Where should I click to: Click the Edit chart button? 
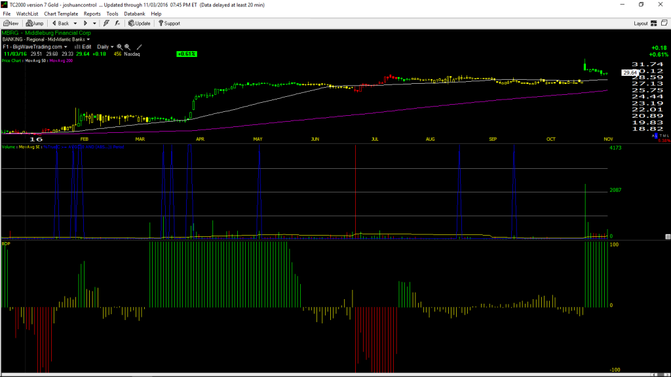coord(83,47)
